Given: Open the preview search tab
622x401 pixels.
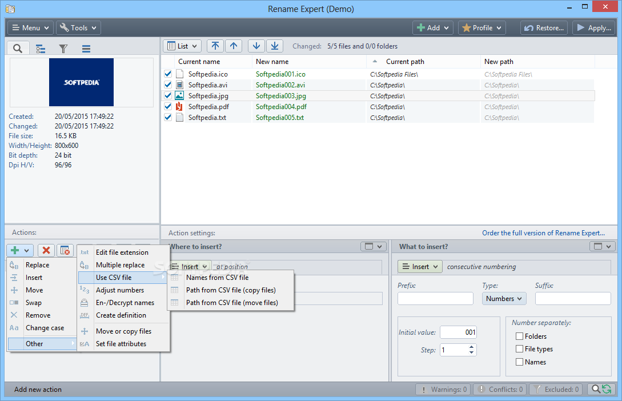Looking at the screenshot, I should [18, 49].
